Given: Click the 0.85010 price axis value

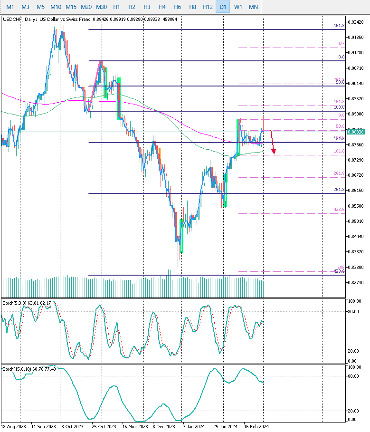Looking at the screenshot, I should click(356, 221).
